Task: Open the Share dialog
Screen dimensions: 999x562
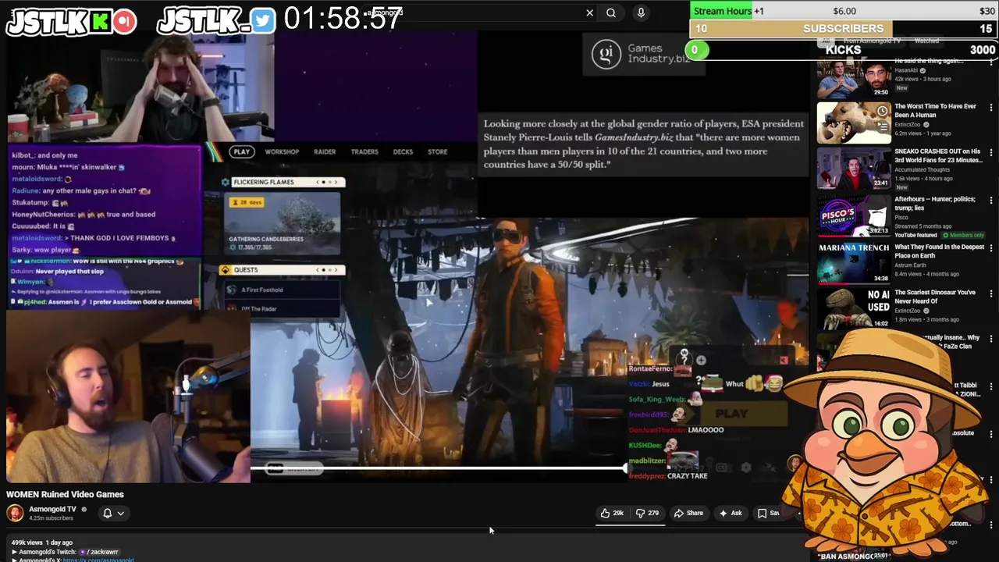Action: pos(688,513)
